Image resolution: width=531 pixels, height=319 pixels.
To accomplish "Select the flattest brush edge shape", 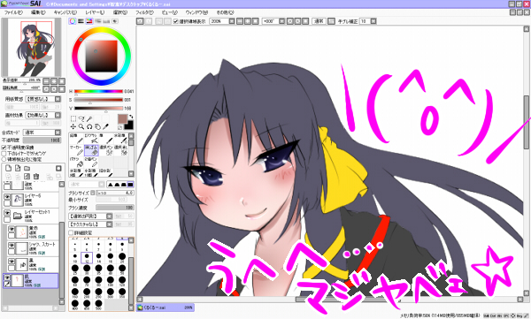I will coord(130,185).
